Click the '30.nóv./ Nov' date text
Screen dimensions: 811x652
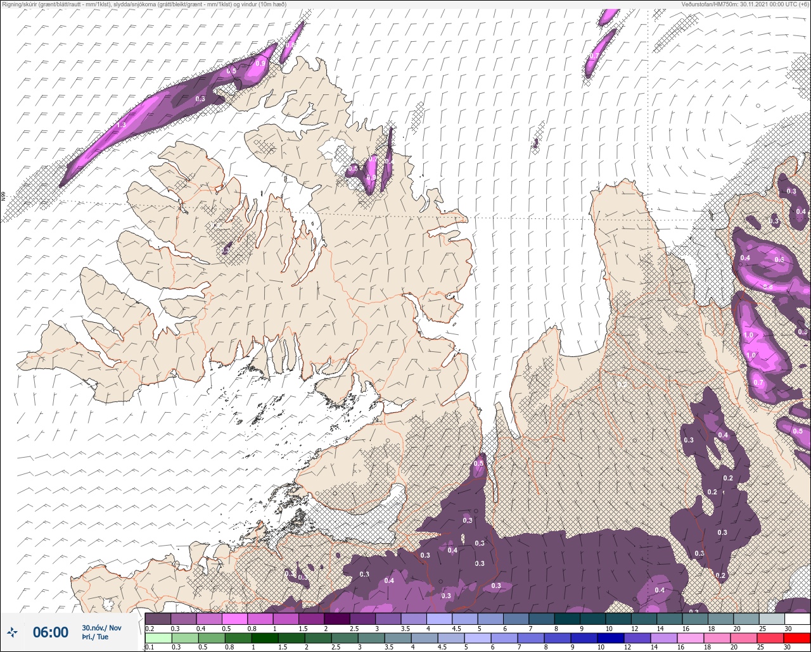click(101, 627)
